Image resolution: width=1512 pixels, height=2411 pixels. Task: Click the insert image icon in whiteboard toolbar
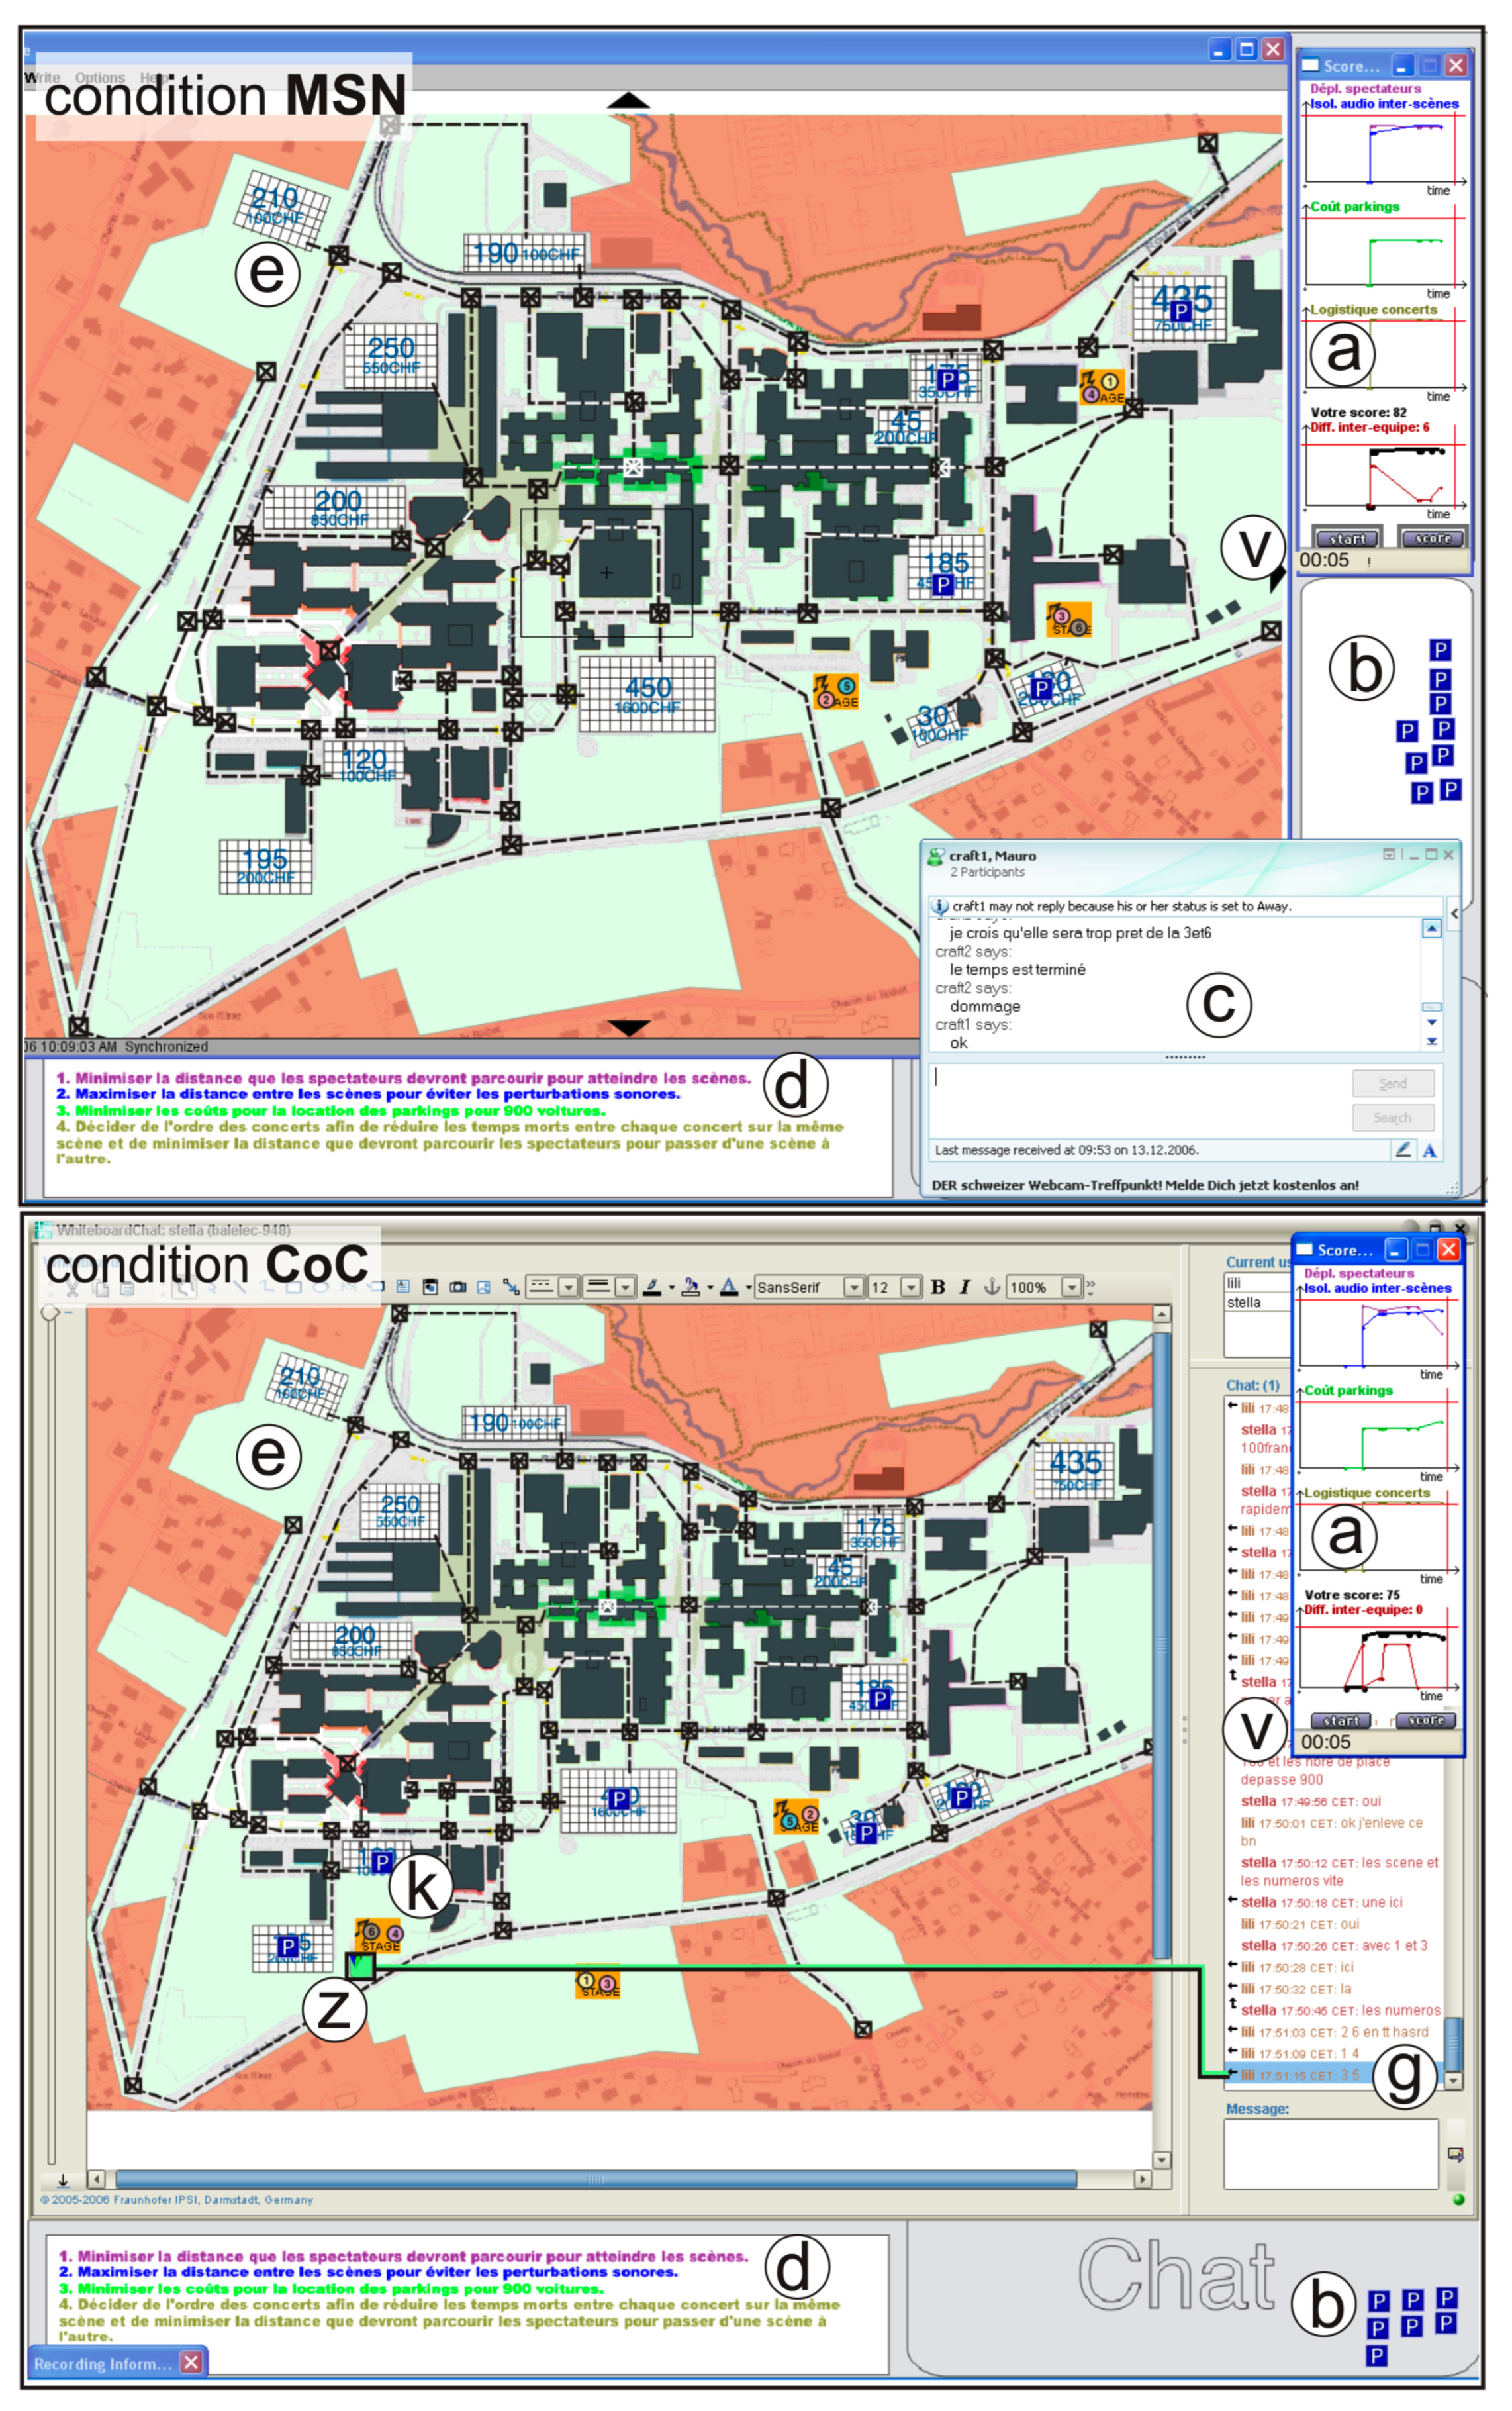(484, 1287)
